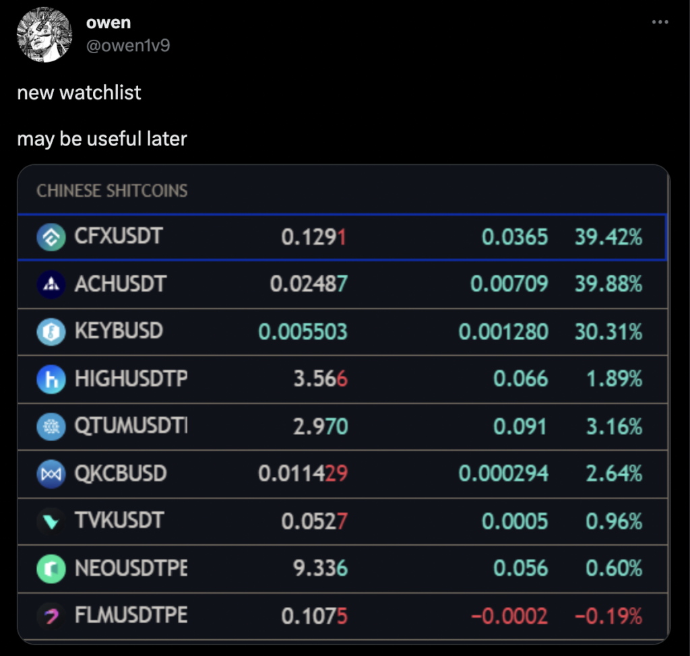Click the FLMUSDTPE negative change -0.19%
Image resolution: width=690 pixels, height=656 pixels.
tap(608, 616)
